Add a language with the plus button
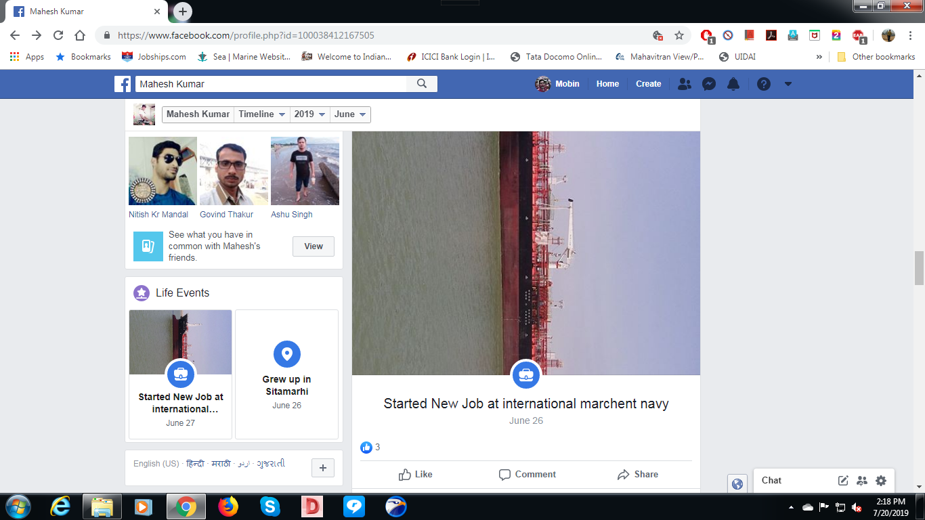 (323, 468)
